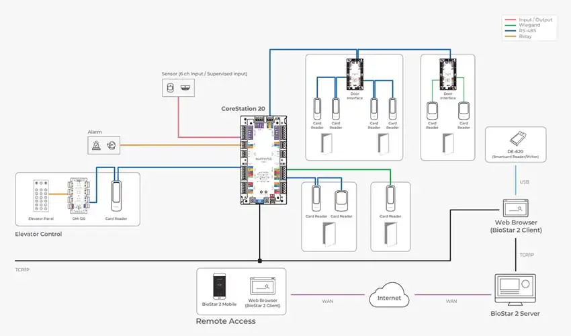Click the "Alarm" label
The height and width of the screenshot is (336, 571).
click(95, 132)
